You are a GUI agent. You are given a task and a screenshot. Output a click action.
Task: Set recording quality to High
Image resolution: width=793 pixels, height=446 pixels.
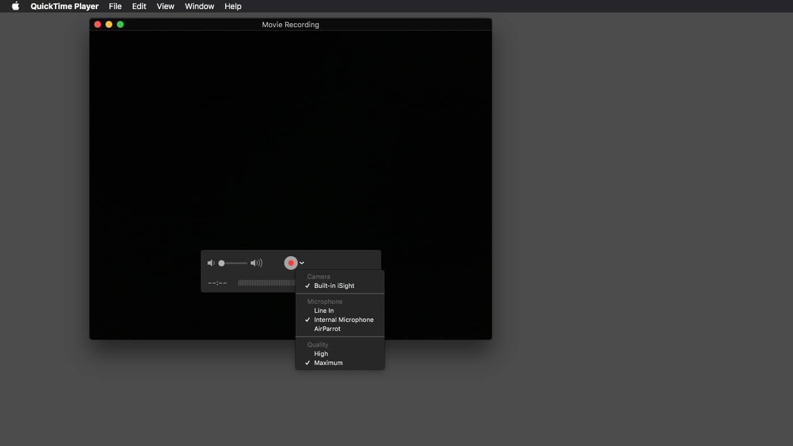pos(321,354)
